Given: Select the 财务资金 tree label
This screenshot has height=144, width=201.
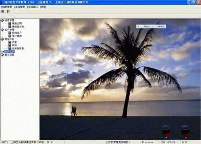Looking at the screenshot, I should click(x=9, y=39).
